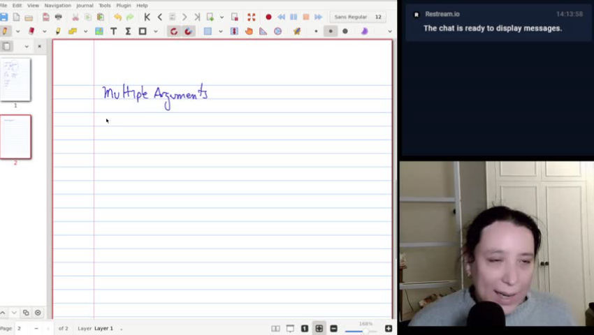Select the Text tool
The height and width of the screenshot is (335, 594).
point(113,31)
